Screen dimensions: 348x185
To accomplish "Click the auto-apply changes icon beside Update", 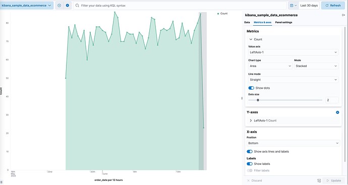I will click(319, 180).
